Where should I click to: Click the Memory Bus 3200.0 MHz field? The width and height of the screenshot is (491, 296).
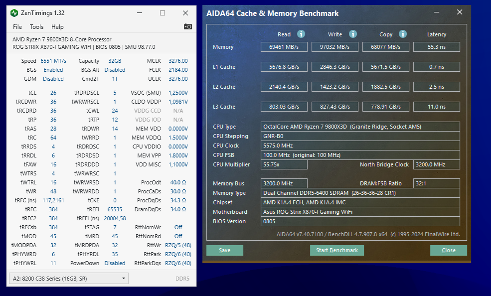point(284,183)
